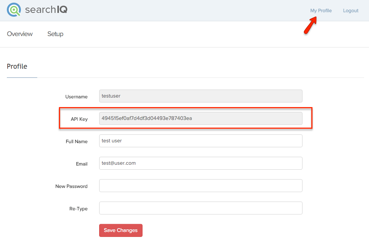Click the Username label text
This screenshot has height=249, width=369.
pos(76,97)
